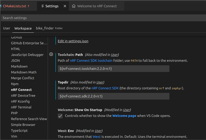Click the Topdir setting title
Image resolution: width=206 pixels, height=140 pixels.
pyautogui.click(x=63, y=82)
